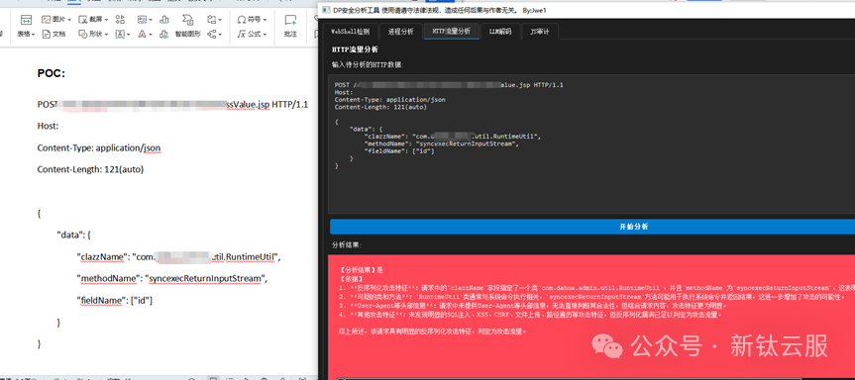Click the "data": { line in WPS document

click(x=73, y=236)
